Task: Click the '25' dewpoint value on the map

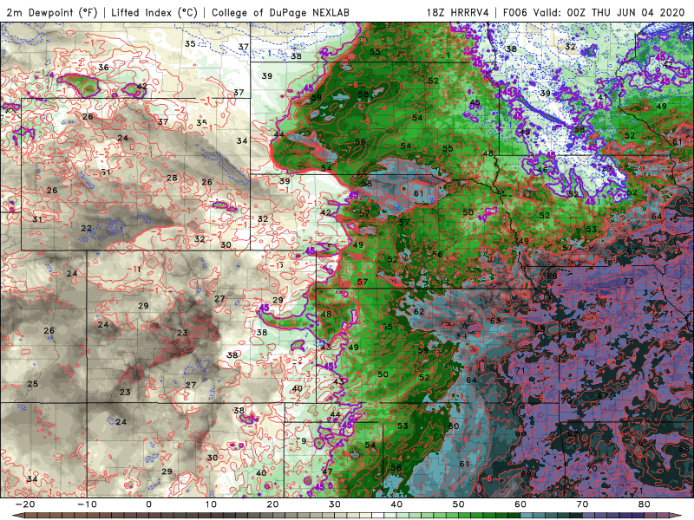Action: click(33, 383)
